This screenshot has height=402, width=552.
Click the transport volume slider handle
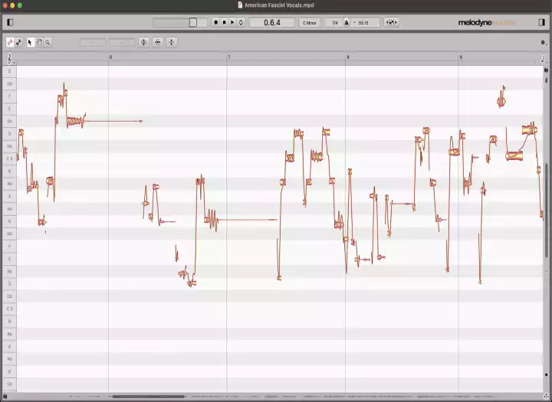point(192,22)
